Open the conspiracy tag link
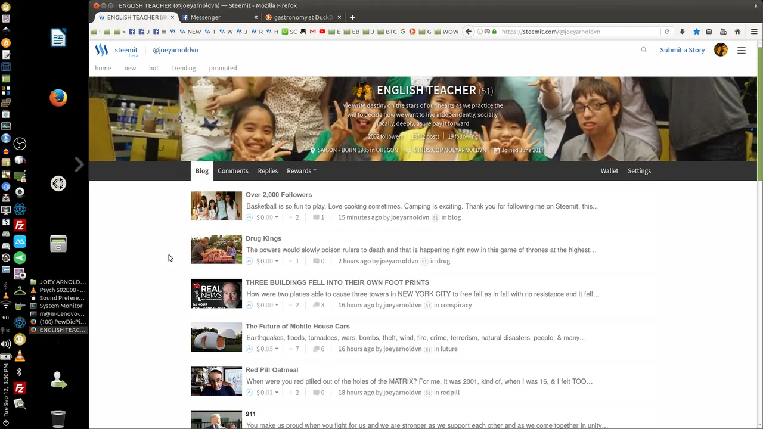Screen dimensions: 763x429 (x=456, y=305)
